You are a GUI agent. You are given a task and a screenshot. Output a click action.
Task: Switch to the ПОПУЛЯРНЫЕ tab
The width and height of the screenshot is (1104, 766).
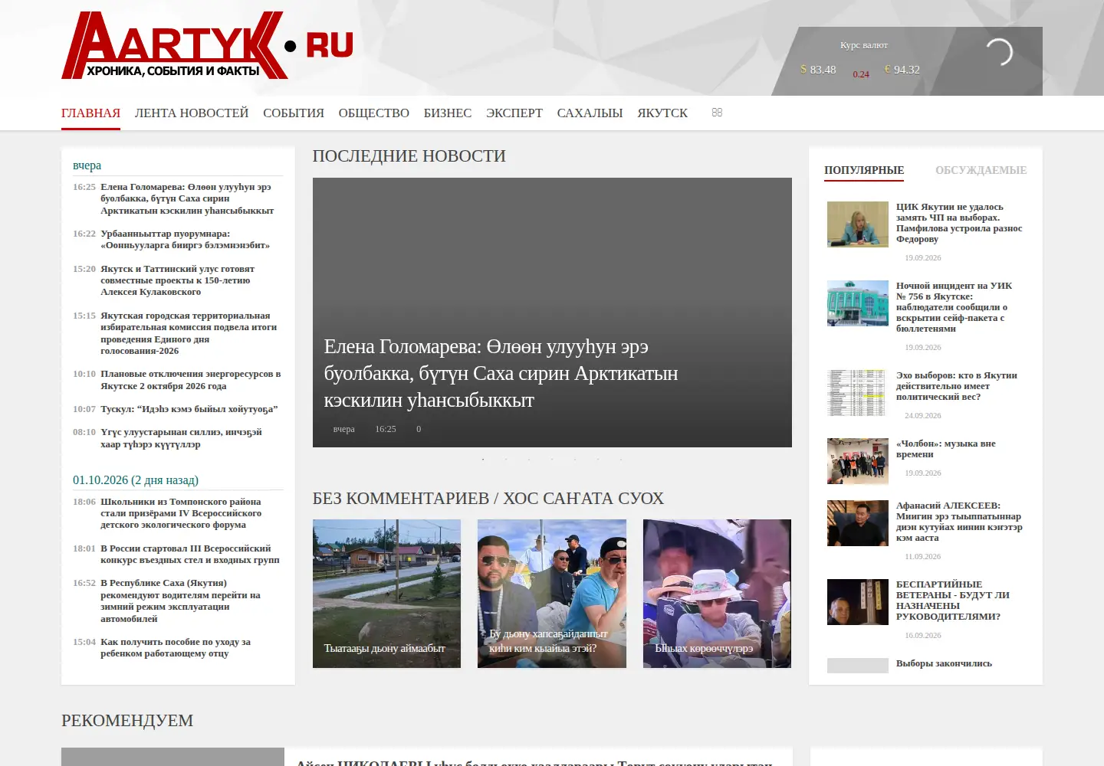pyautogui.click(x=864, y=170)
